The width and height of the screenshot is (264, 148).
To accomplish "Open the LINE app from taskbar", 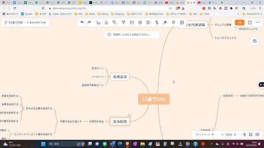I will 105,144.
